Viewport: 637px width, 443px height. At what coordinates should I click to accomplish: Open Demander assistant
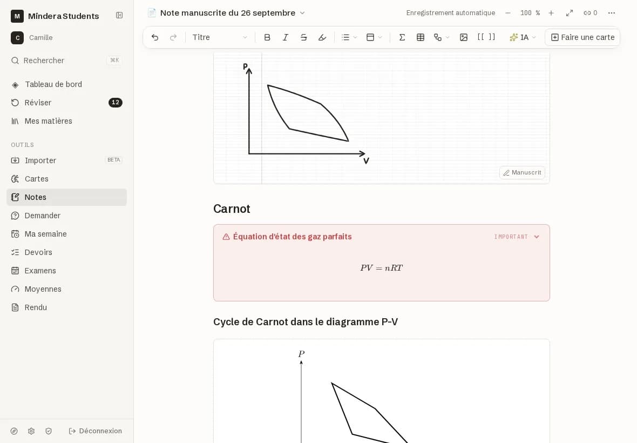66,216
